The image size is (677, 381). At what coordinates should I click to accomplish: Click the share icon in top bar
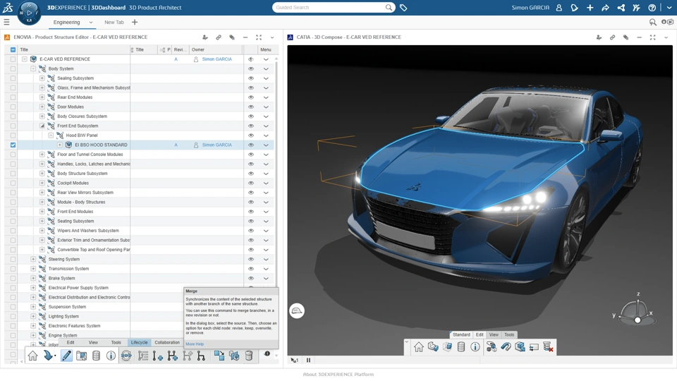(605, 8)
